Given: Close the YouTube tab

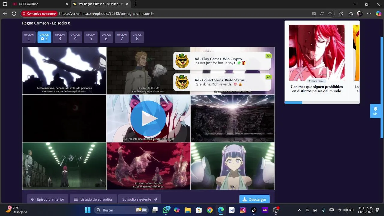Looking at the screenshot, I should click(67, 4).
